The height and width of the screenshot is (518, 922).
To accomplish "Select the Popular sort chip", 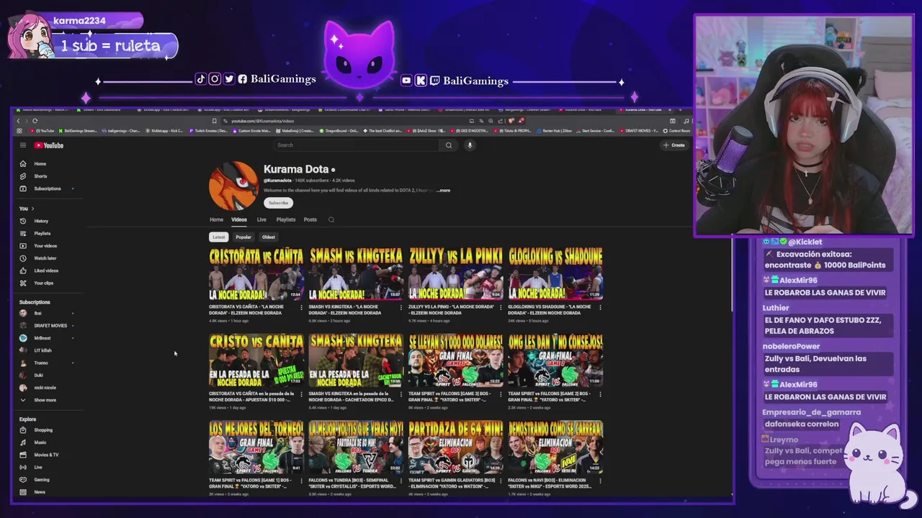I will coord(243,237).
